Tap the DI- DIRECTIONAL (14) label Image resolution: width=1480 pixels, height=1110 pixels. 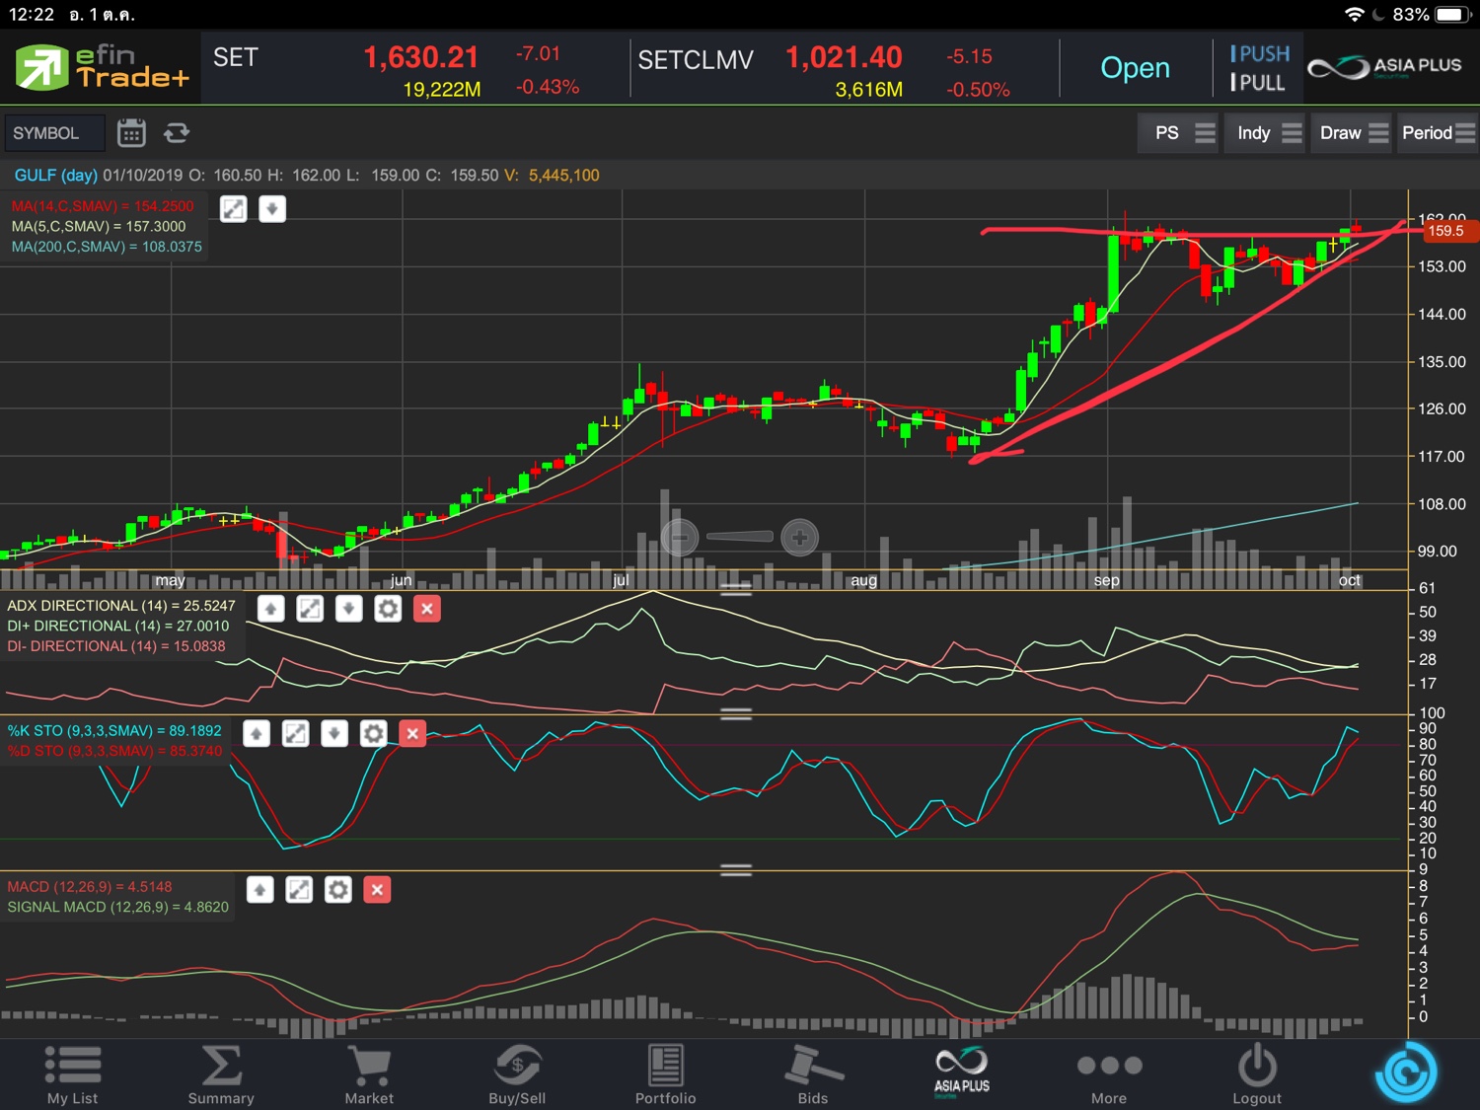pyautogui.click(x=116, y=646)
